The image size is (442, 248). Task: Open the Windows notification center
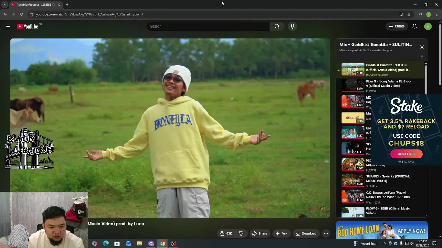coord(434,244)
